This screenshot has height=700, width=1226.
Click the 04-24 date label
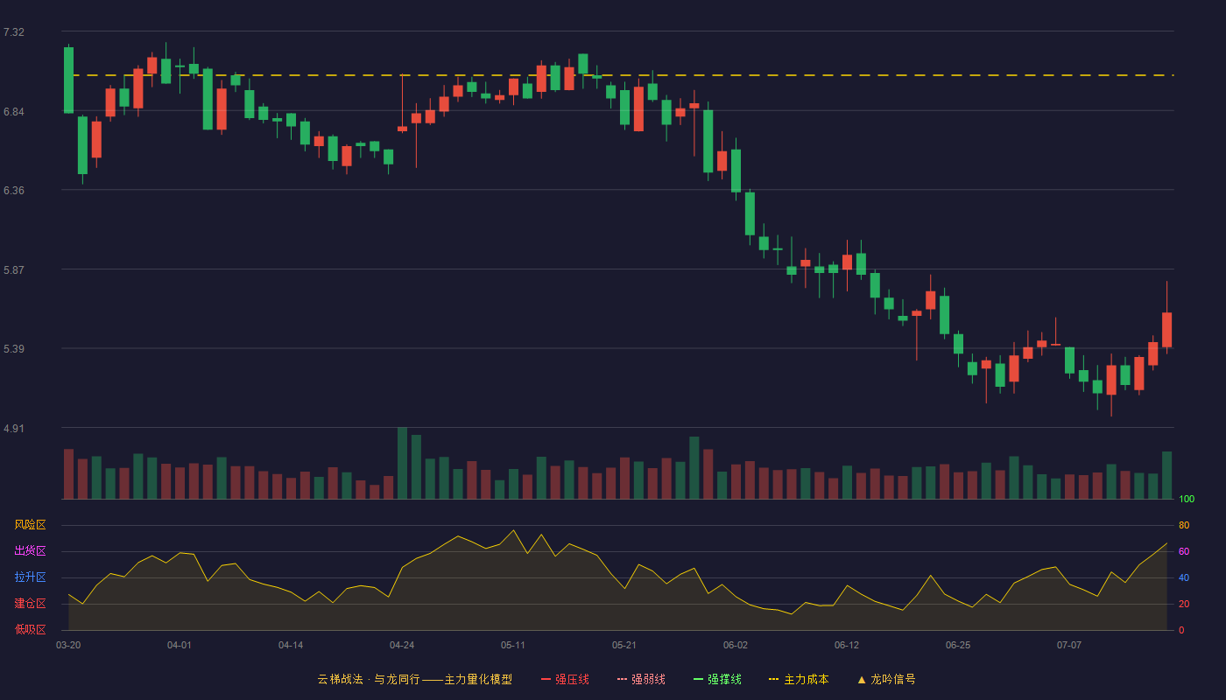[402, 645]
